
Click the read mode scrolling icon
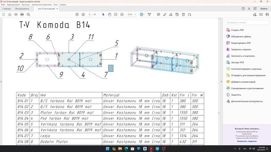(149, 15)
